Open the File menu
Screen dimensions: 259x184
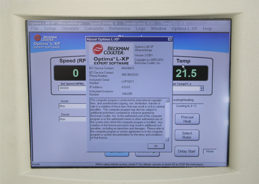[35, 28]
